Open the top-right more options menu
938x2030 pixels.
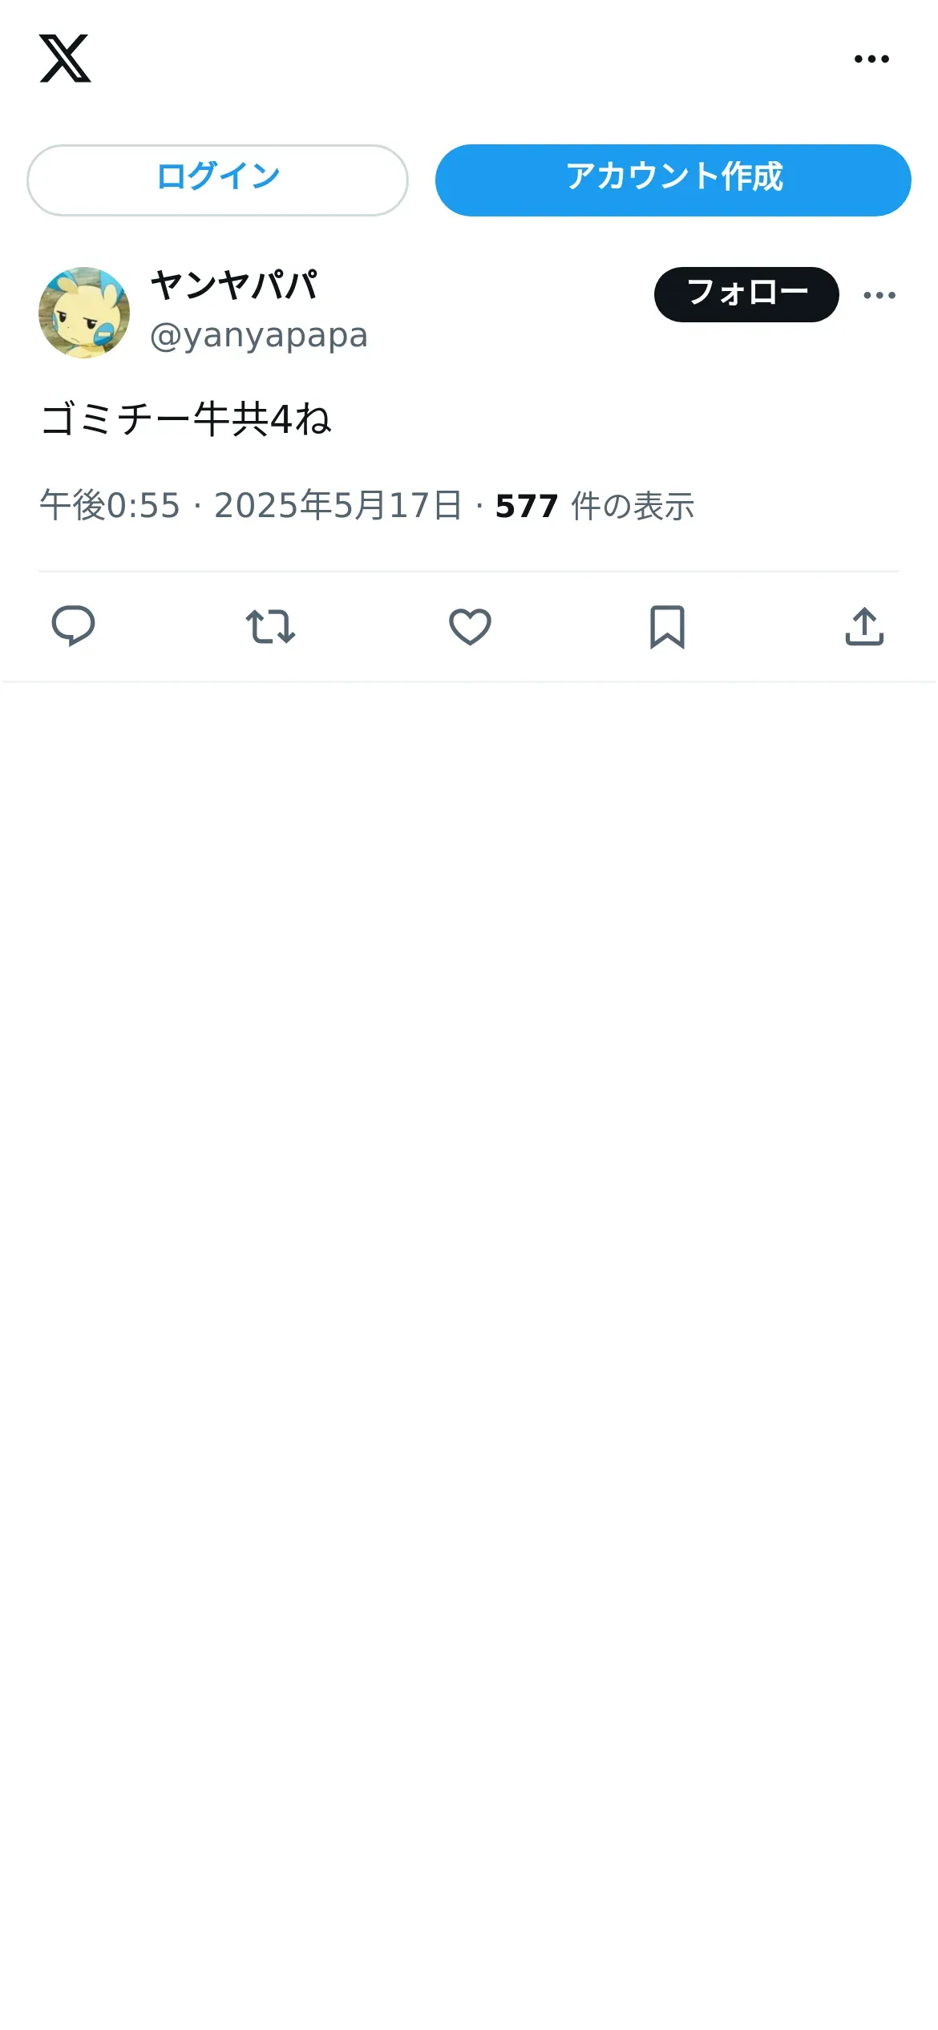(x=871, y=59)
